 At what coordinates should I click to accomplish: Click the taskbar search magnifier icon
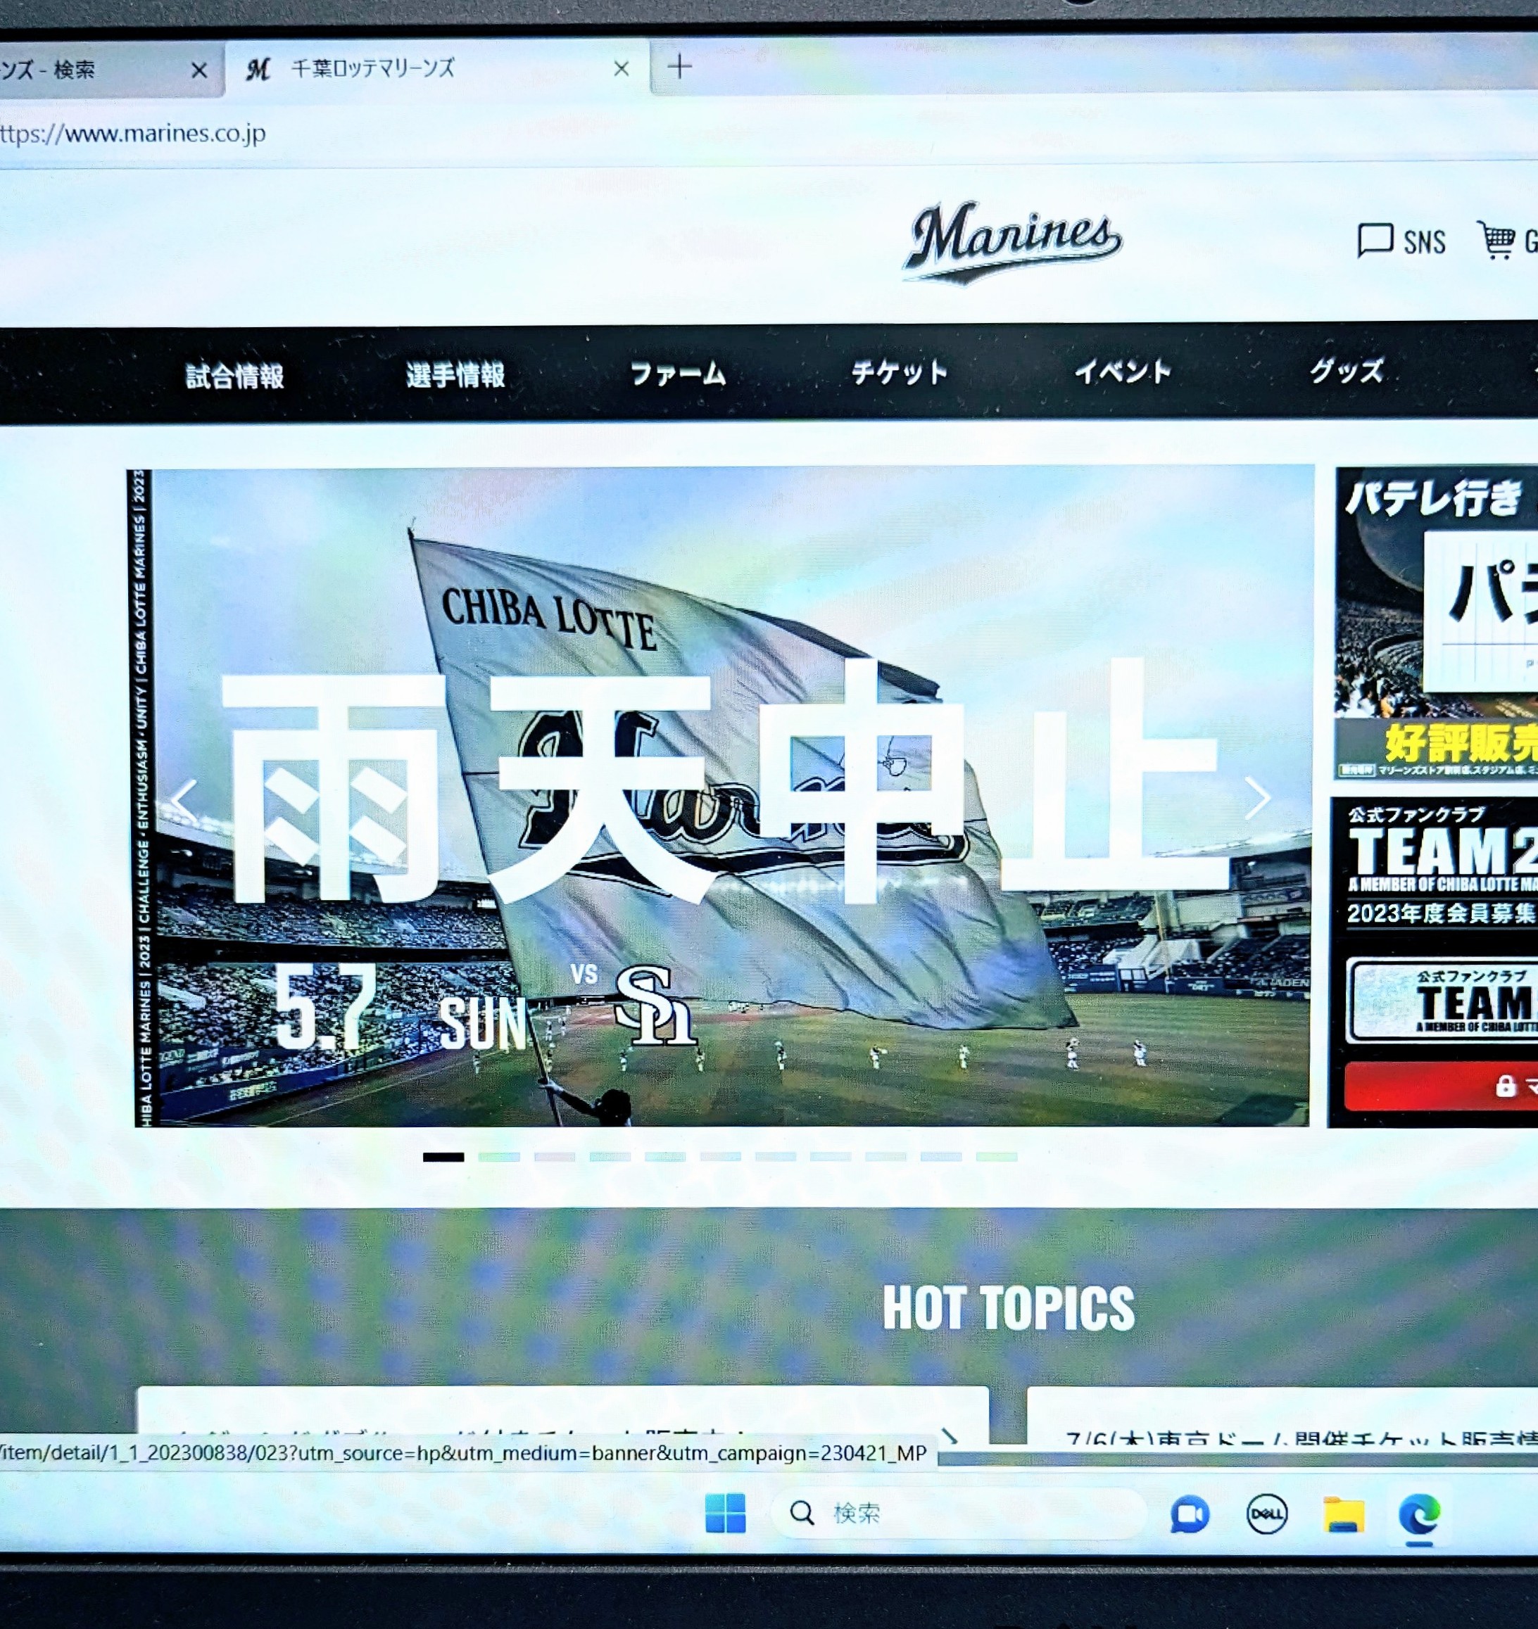point(802,1514)
